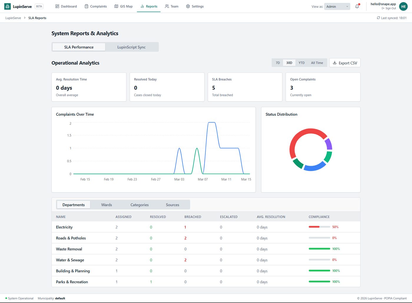Click the Team people icon

[167, 6]
